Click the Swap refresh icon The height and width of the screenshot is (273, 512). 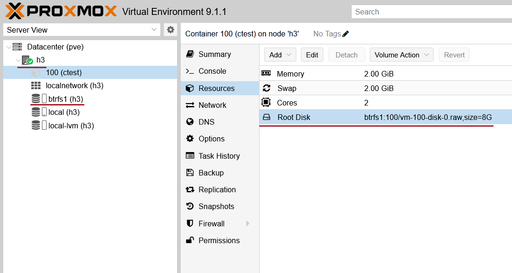[x=266, y=88]
